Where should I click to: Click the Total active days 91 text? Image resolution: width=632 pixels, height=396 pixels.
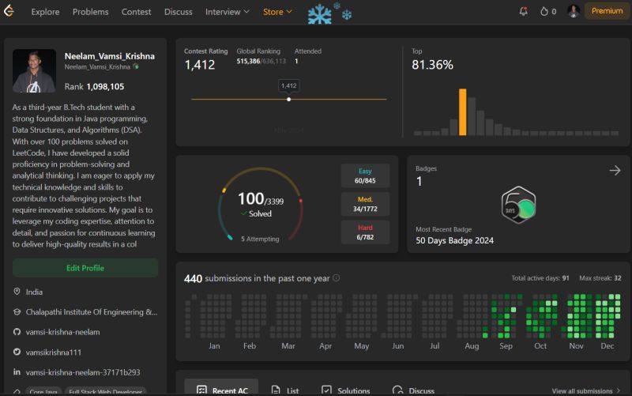pyautogui.click(x=540, y=278)
